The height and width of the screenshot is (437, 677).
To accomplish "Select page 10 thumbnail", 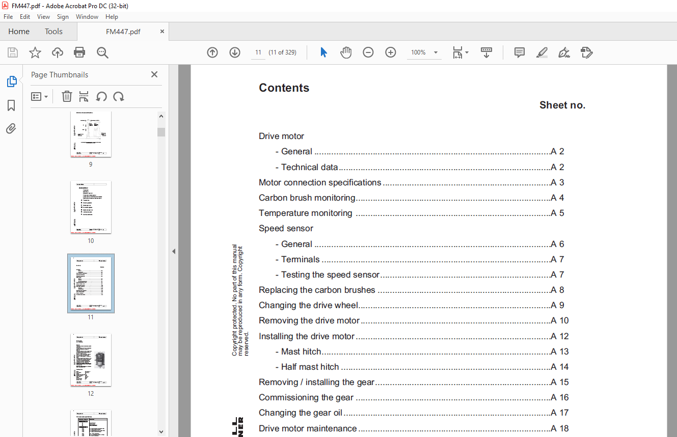I will (91, 207).
